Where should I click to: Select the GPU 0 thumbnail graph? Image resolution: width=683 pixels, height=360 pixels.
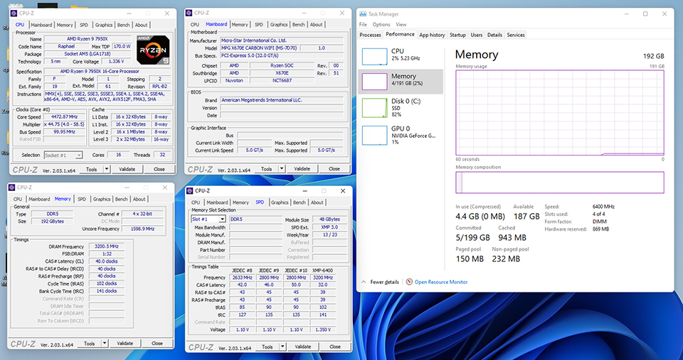pyautogui.click(x=374, y=135)
